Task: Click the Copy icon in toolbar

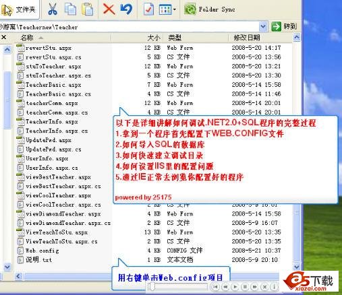Action: 70,9
